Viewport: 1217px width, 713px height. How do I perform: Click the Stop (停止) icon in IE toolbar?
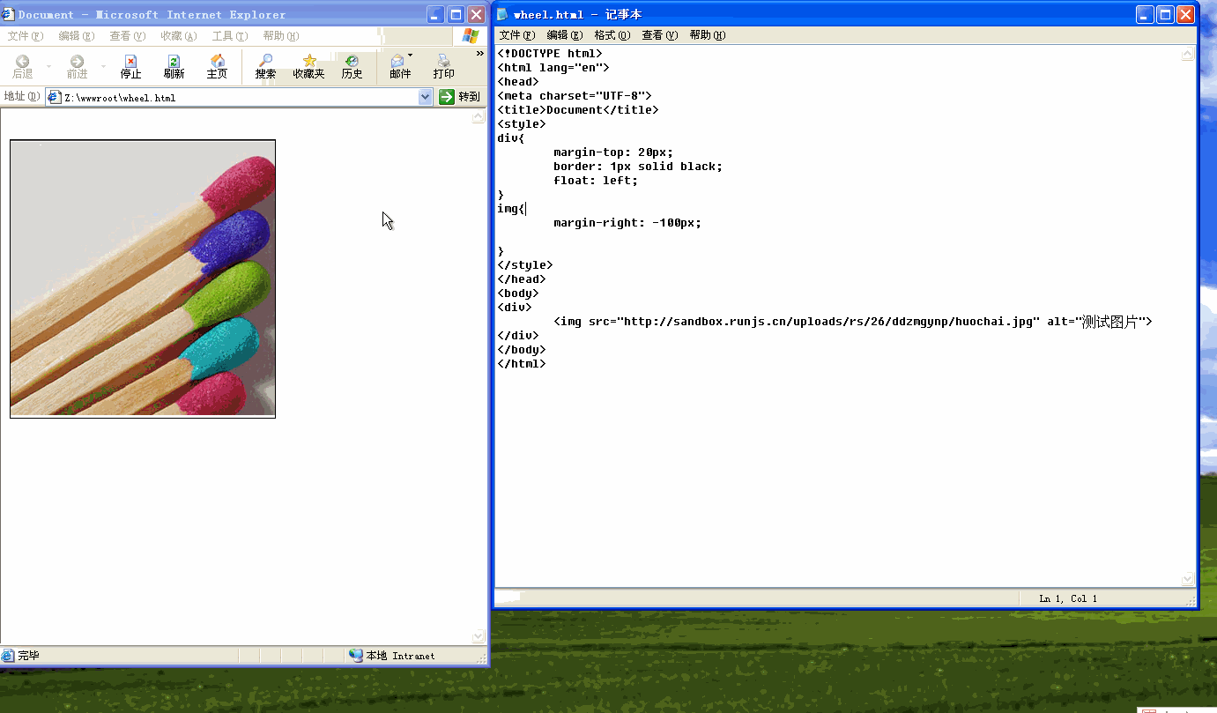coord(130,62)
